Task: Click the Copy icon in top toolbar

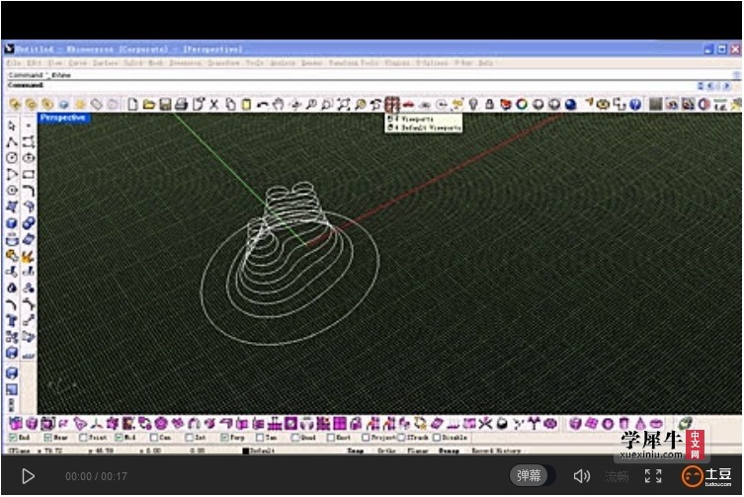Action: (230, 104)
